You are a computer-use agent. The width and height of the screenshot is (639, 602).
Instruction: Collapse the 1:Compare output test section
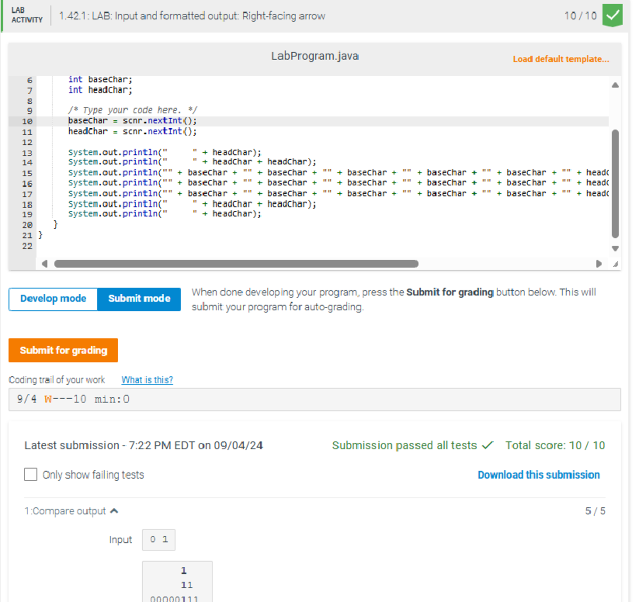click(x=114, y=510)
